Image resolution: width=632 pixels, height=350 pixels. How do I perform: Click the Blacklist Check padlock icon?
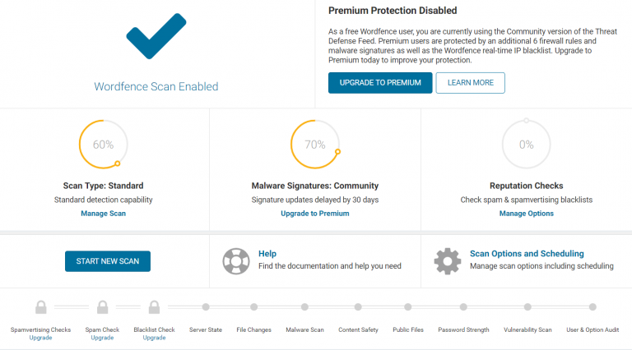[154, 307]
